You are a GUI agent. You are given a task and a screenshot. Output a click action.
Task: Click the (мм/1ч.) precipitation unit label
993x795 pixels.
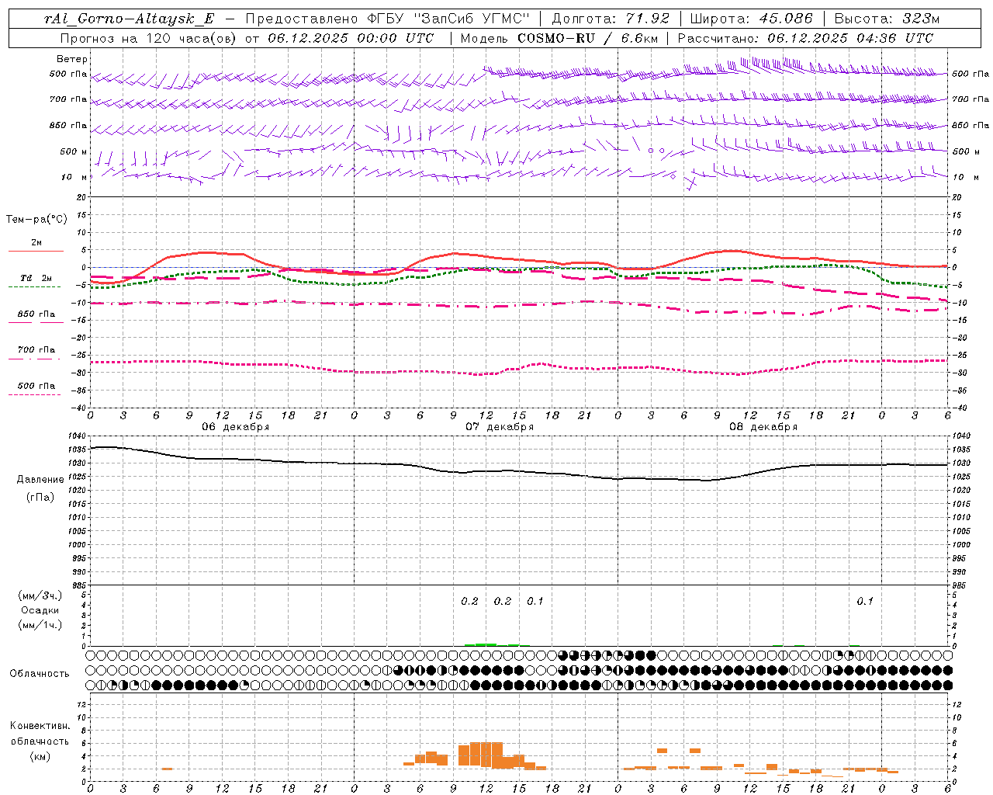pos(40,625)
